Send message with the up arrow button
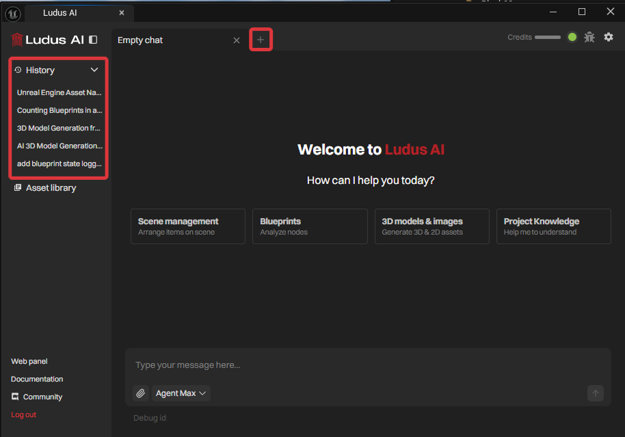 (x=595, y=393)
